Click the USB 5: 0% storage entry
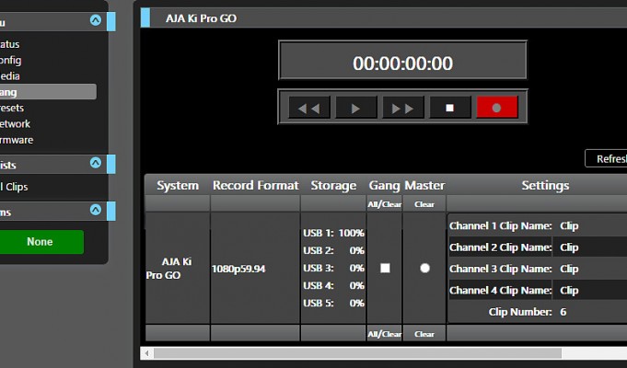Image resolution: width=627 pixels, height=368 pixels. pyautogui.click(x=333, y=304)
